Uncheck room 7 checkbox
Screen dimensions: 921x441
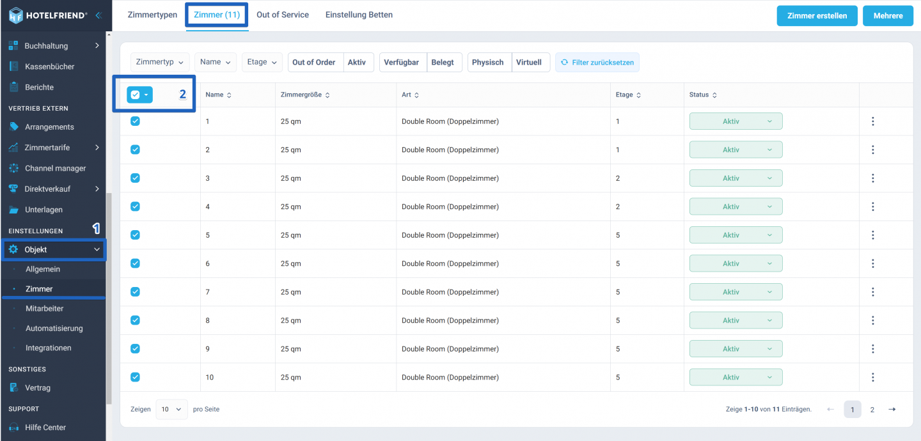[x=135, y=291]
